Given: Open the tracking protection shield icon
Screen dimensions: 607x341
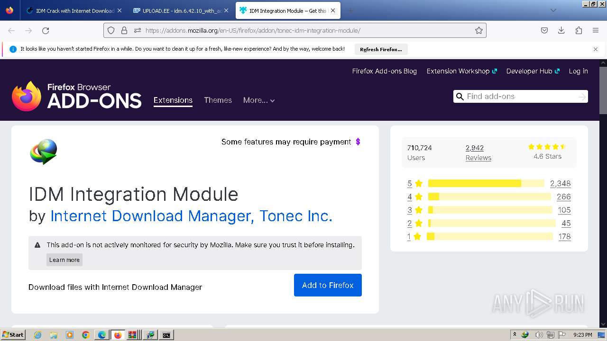Looking at the screenshot, I should pos(111,30).
